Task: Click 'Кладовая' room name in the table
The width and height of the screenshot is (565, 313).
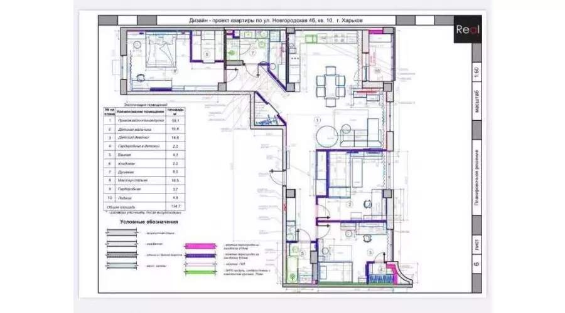Action: point(126,163)
